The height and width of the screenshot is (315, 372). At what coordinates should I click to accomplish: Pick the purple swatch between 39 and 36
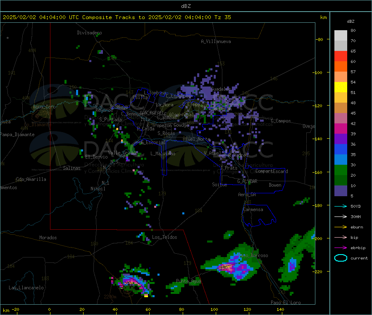click(341, 139)
